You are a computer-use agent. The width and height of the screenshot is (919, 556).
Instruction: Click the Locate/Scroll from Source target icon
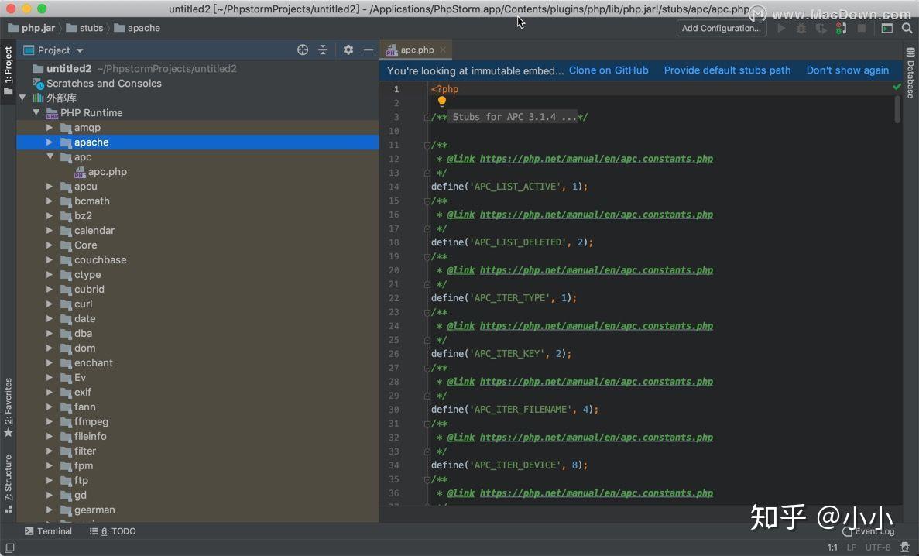click(x=303, y=50)
